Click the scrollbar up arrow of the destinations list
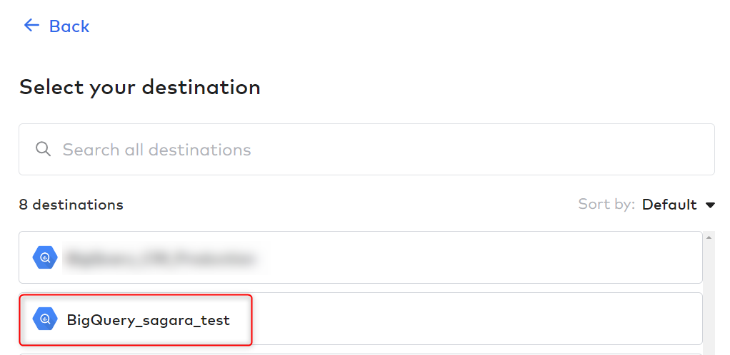Image resolution: width=730 pixels, height=355 pixels. point(709,237)
